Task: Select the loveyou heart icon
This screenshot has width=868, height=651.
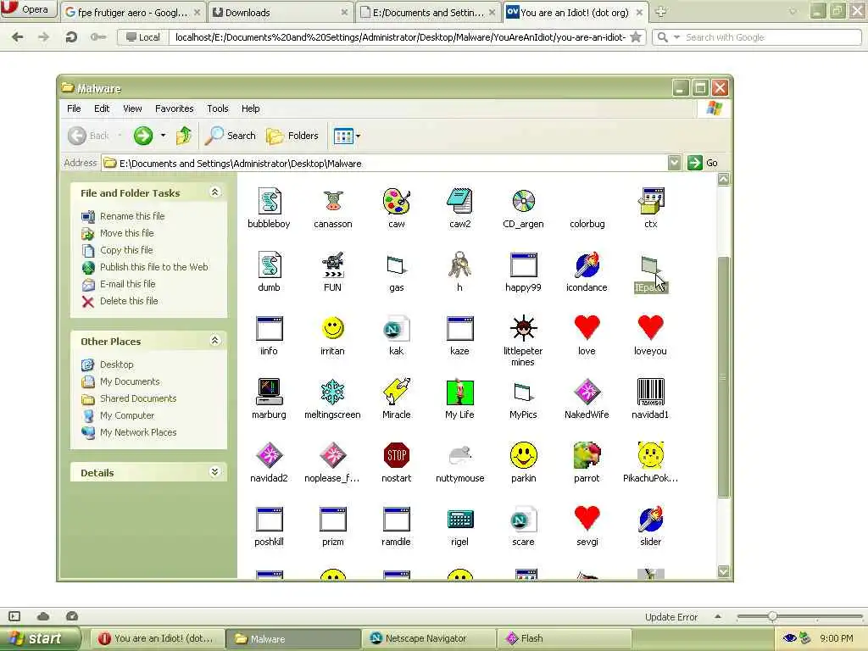Action: click(x=650, y=328)
